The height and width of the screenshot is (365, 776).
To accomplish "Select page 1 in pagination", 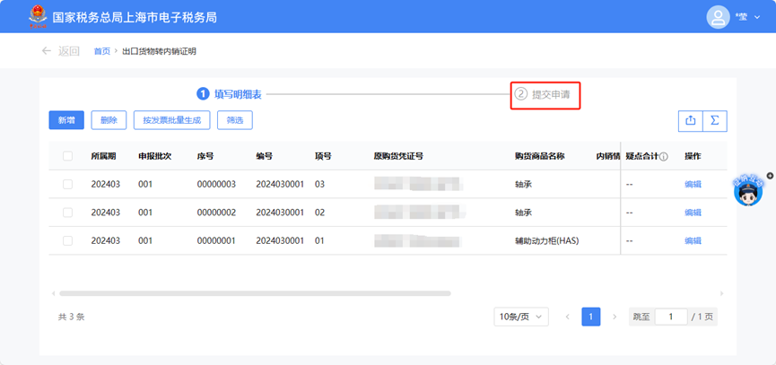I will tap(591, 317).
